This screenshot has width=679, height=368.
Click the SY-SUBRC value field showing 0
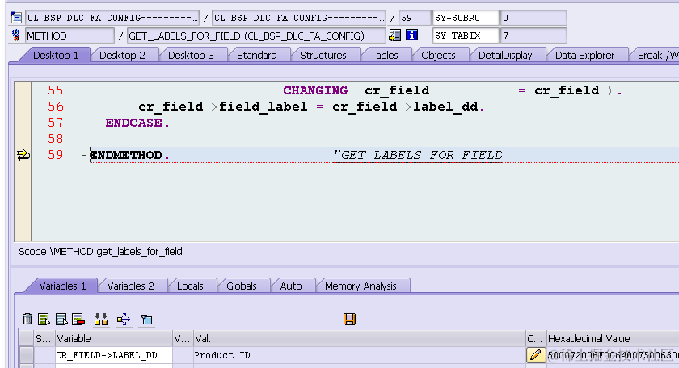[x=533, y=18]
